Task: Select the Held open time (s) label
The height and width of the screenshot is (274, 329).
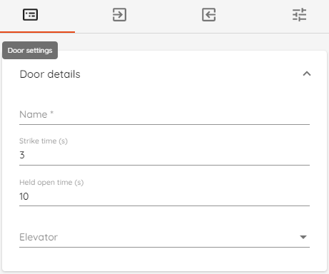Action: tap(51, 183)
